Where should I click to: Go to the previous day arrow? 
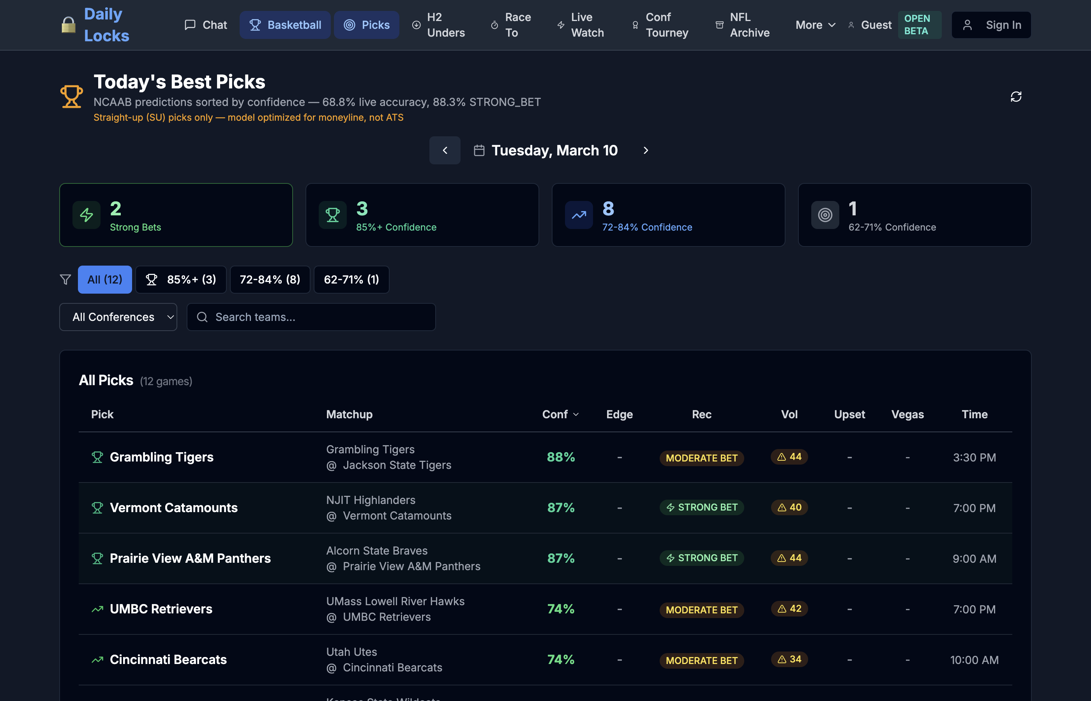445,150
